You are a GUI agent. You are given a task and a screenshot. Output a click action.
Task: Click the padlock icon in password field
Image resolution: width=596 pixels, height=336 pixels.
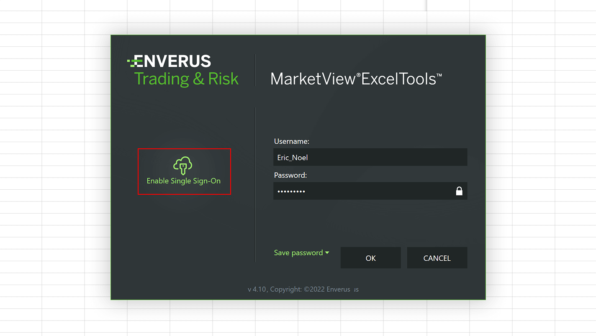tap(459, 191)
